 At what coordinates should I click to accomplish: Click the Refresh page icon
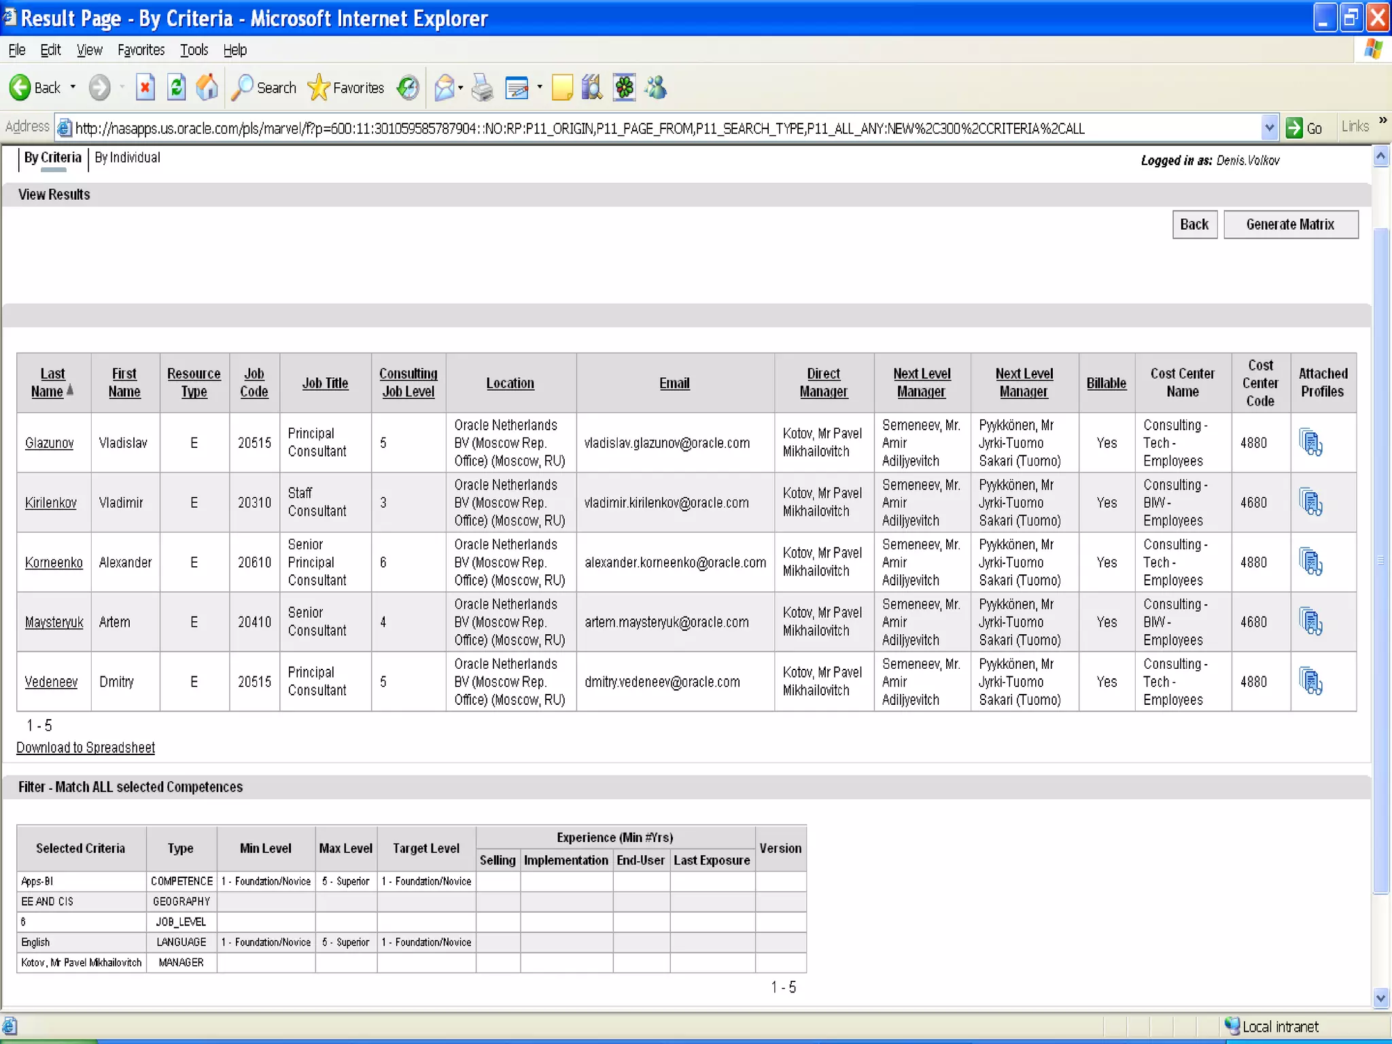[x=176, y=88]
